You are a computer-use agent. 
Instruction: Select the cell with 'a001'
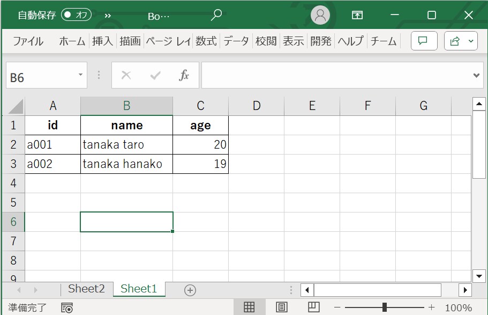pos(53,145)
